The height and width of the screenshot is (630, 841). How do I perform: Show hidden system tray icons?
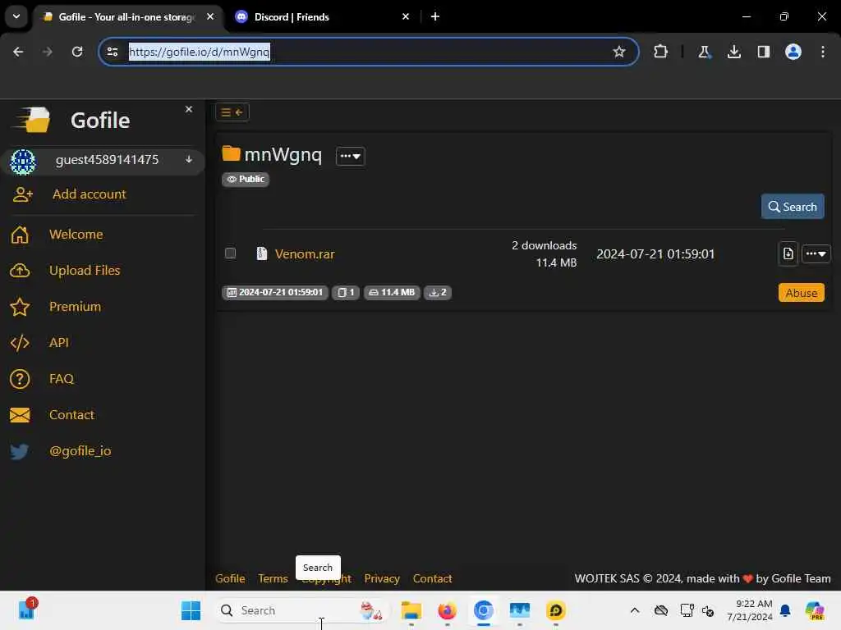(635, 610)
